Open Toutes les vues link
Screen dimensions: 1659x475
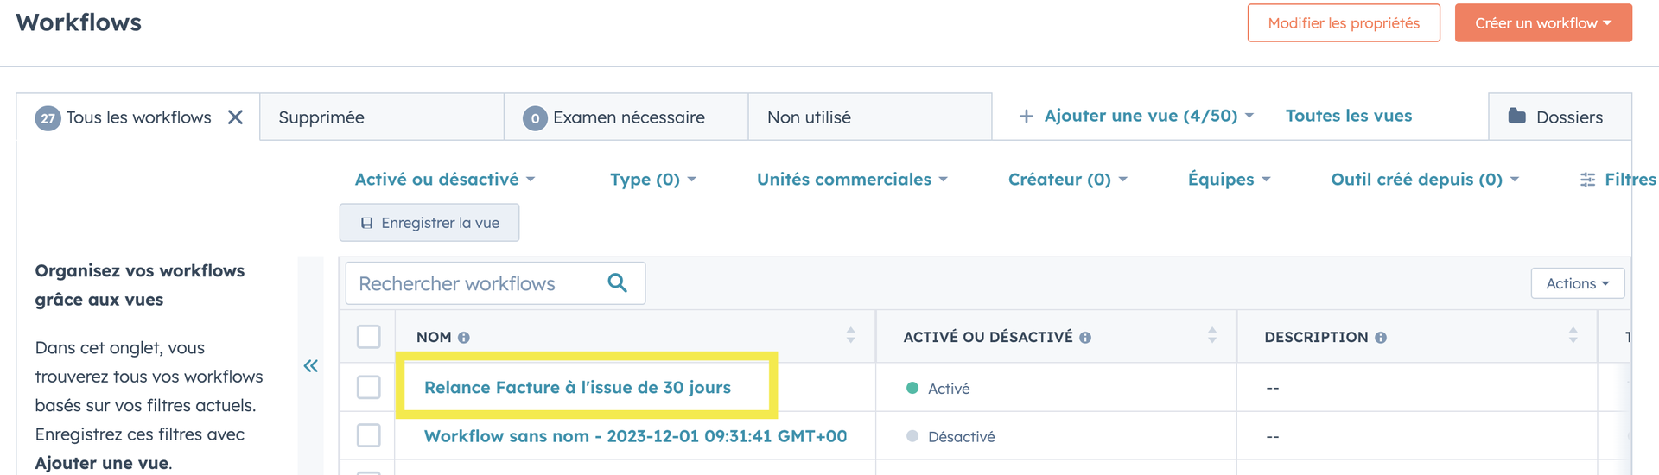[1349, 116]
